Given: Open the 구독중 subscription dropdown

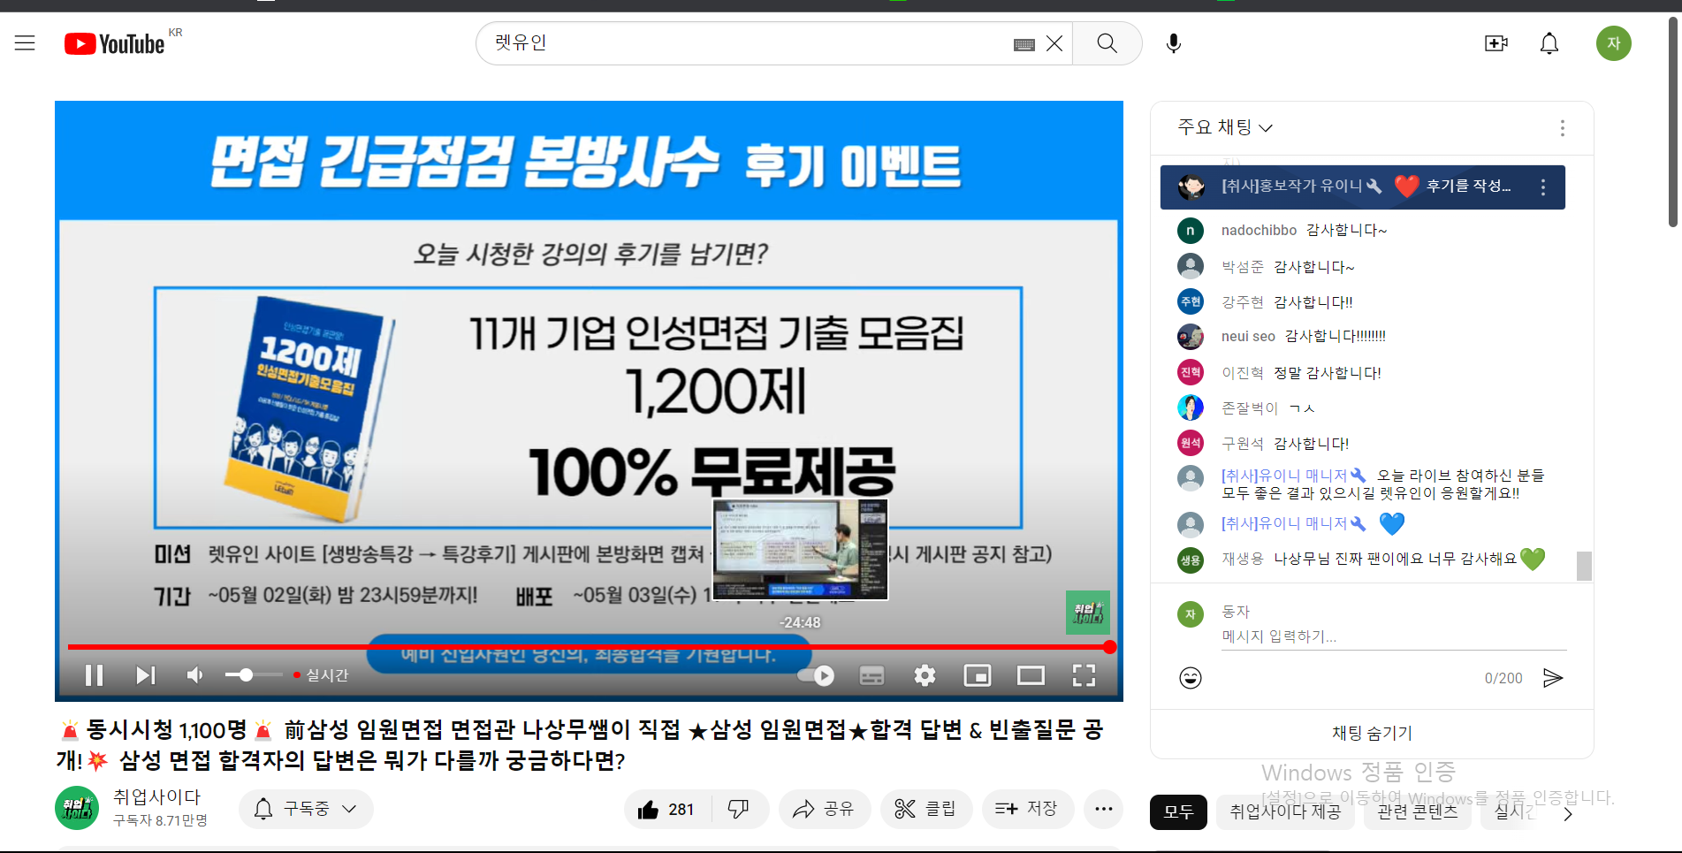Looking at the screenshot, I should 306,809.
